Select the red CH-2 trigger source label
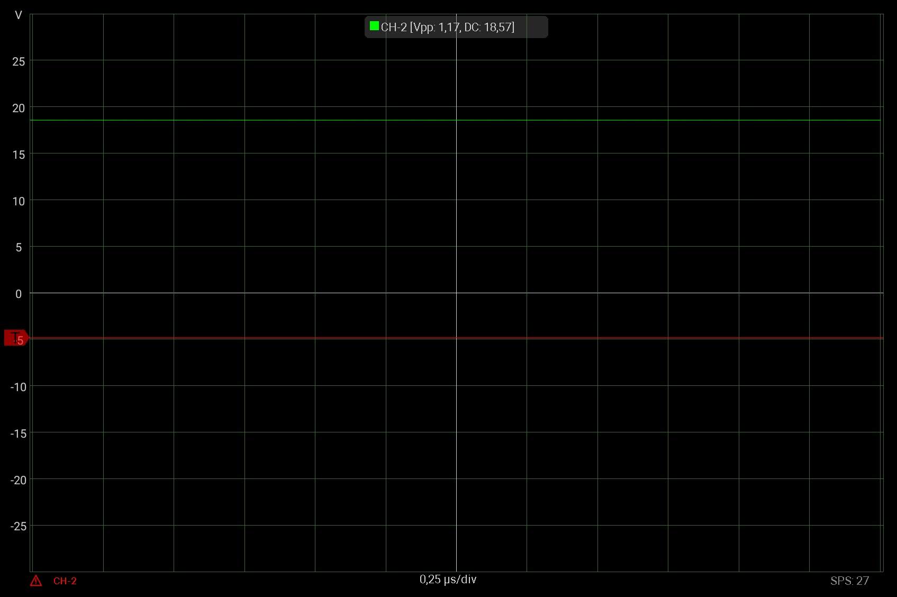This screenshot has width=897, height=597. [65, 581]
